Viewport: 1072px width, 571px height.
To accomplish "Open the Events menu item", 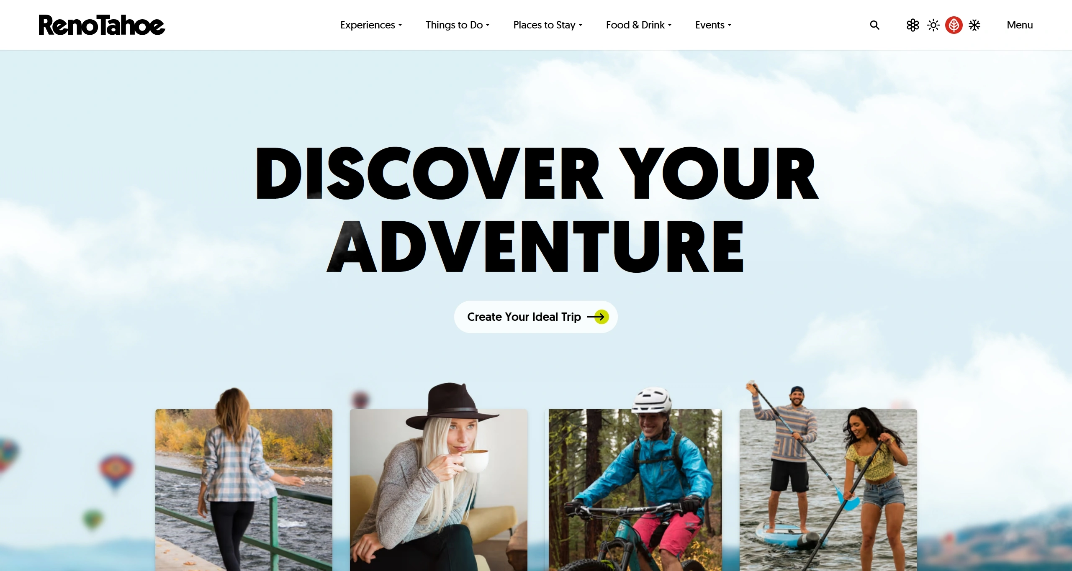I will point(713,25).
